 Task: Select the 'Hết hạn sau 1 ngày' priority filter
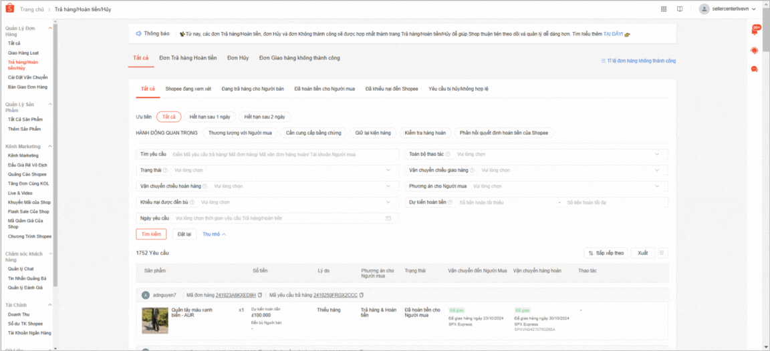(209, 117)
